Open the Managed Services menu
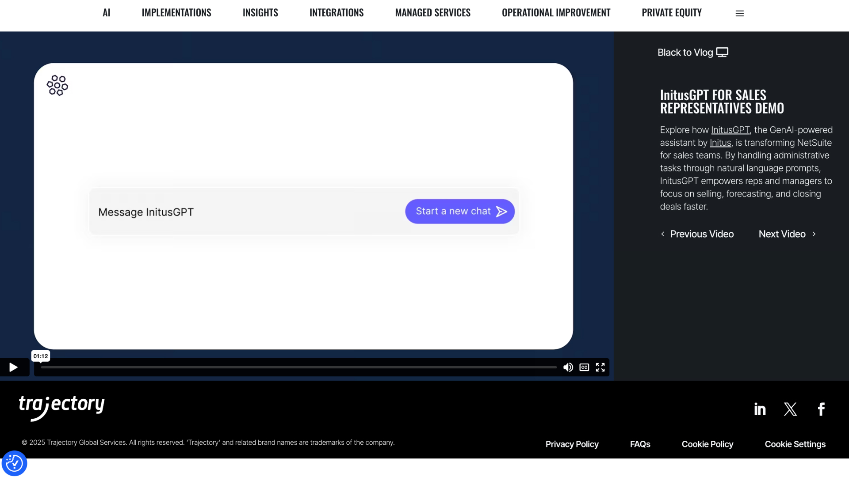849x477 pixels. (x=432, y=13)
